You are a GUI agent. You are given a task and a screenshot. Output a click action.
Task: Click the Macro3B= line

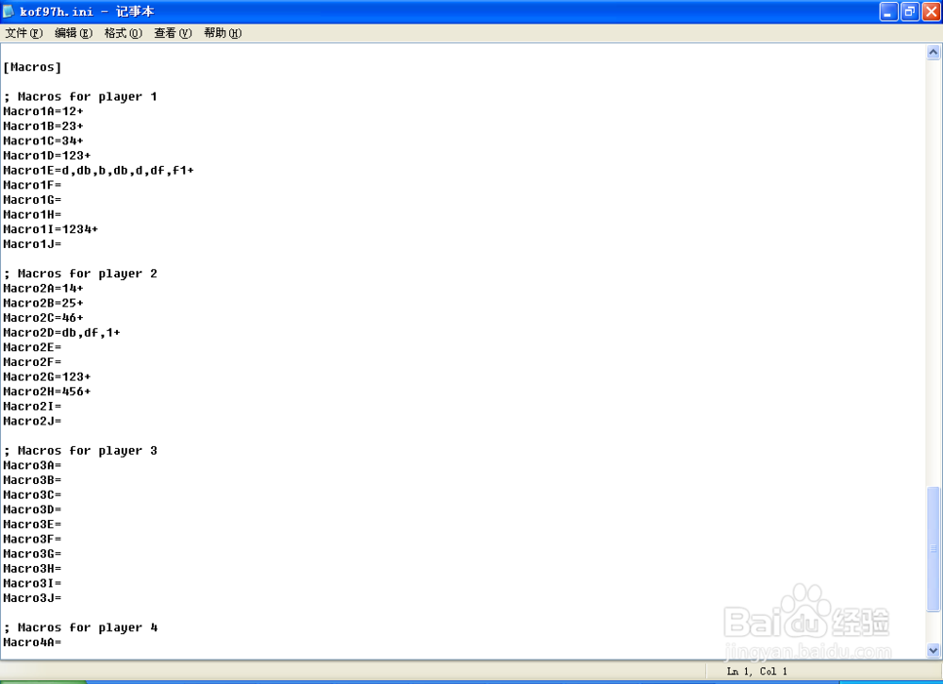[x=32, y=480]
